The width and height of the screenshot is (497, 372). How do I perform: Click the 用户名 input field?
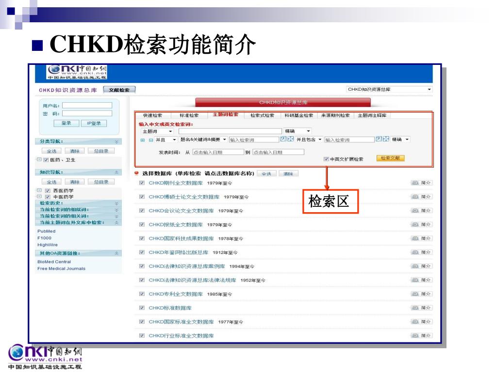click(x=87, y=105)
